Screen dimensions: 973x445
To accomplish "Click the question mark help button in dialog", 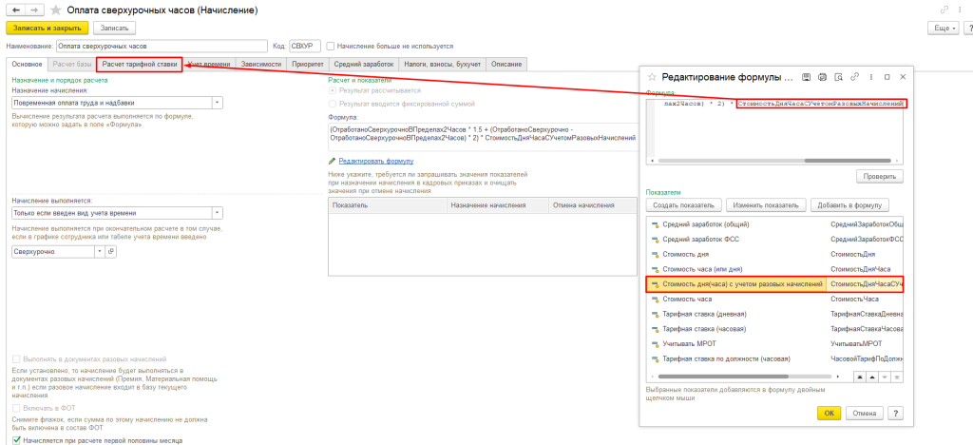I will (x=894, y=413).
